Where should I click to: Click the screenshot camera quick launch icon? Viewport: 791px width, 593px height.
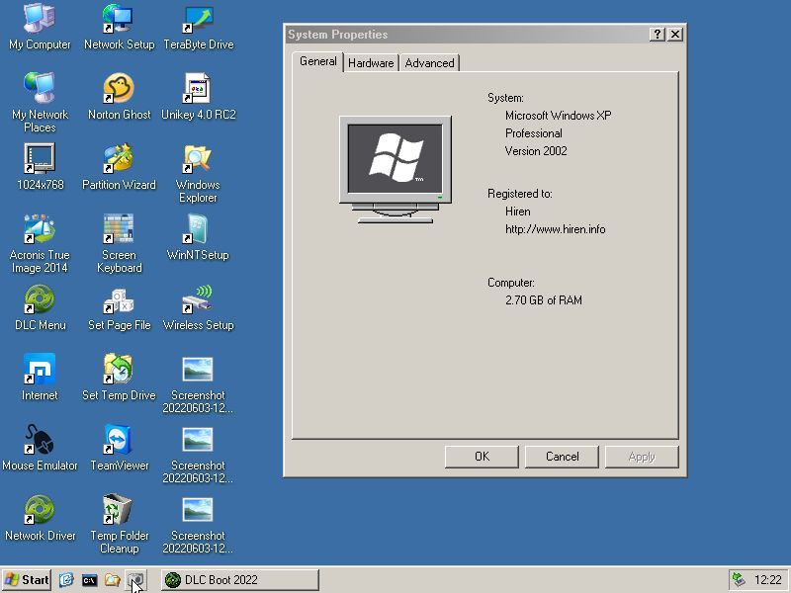tap(134, 580)
